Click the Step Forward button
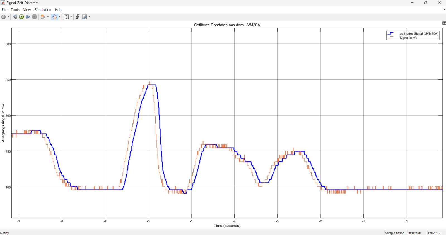The width and height of the screenshot is (446, 235). pyautogui.click(x=28, y=17)
